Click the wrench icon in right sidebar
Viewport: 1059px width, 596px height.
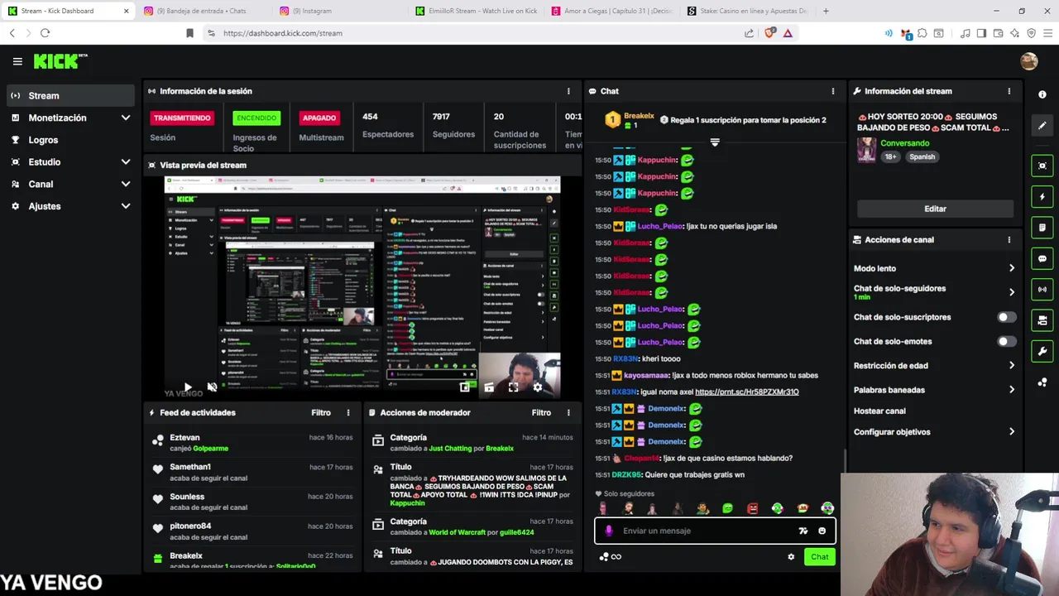(1042, 351)
